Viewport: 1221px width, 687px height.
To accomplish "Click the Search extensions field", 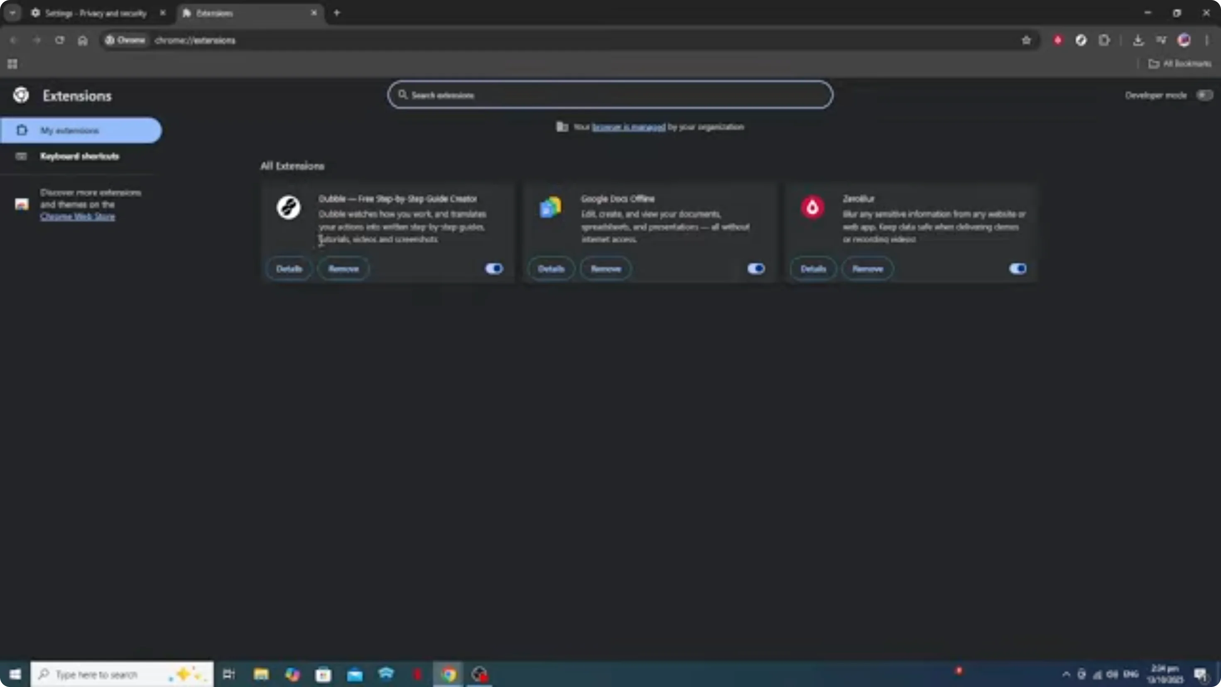I will [610, 95].
